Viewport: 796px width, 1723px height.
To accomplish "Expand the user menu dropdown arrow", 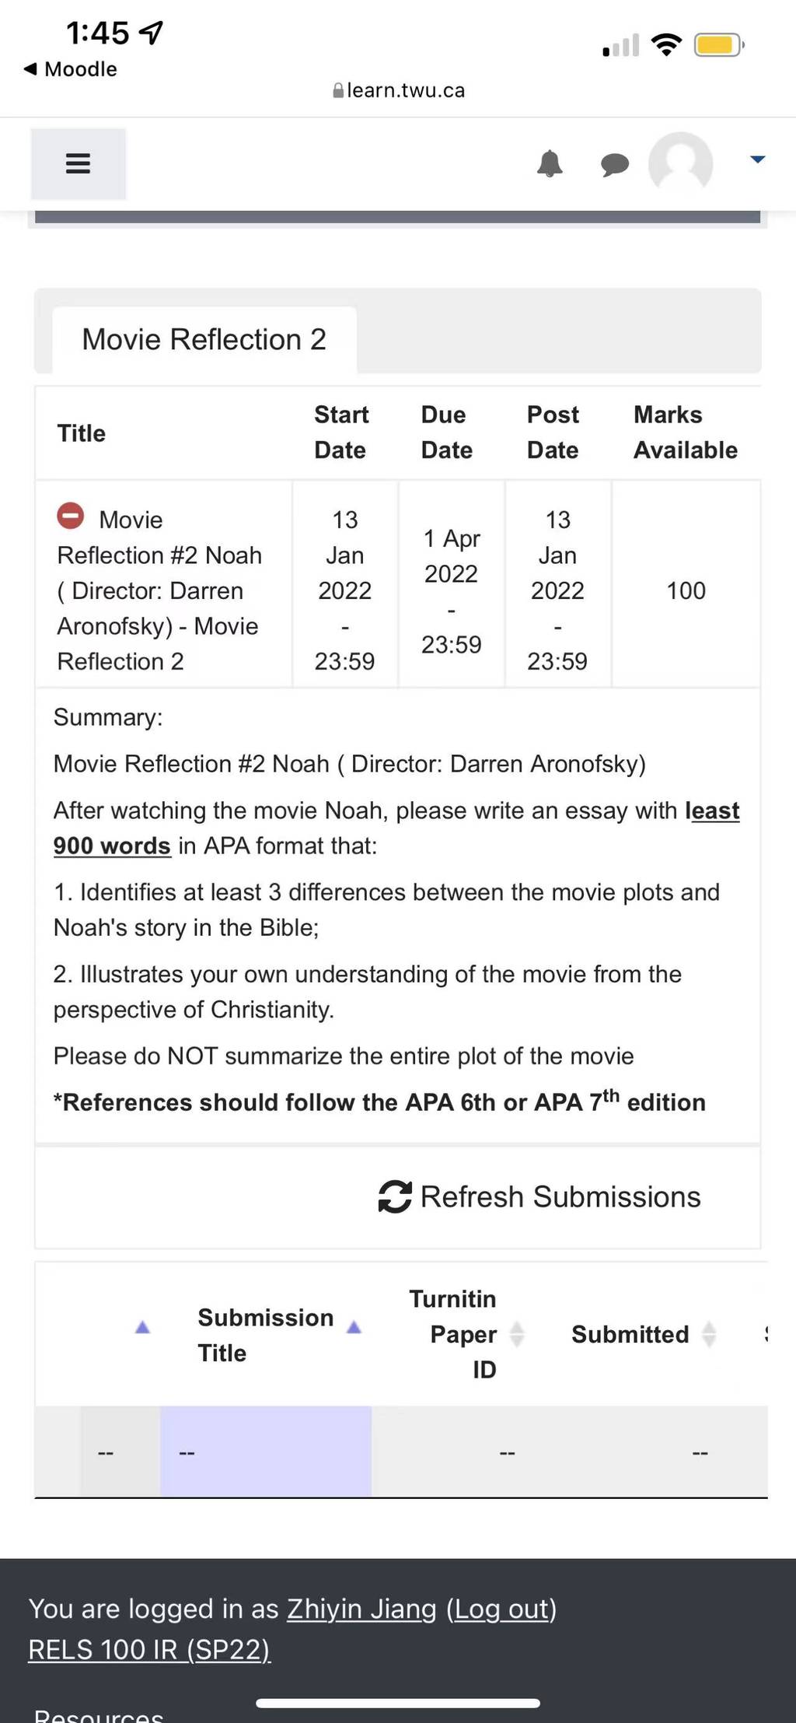I will (757, 159).
